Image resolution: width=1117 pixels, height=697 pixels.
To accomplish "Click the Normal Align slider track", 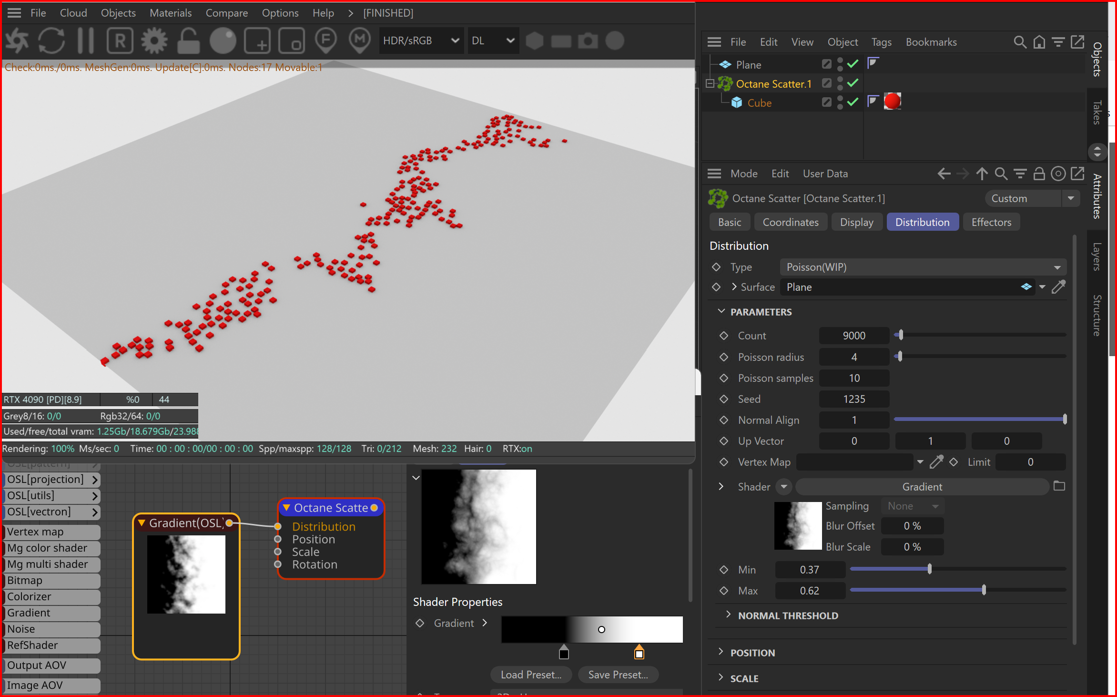I will click(x=979, y=420).
